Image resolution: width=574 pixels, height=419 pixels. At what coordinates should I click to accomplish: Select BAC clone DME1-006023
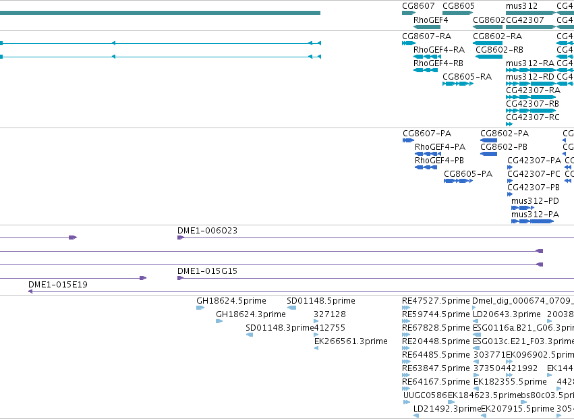coord(207,231)
